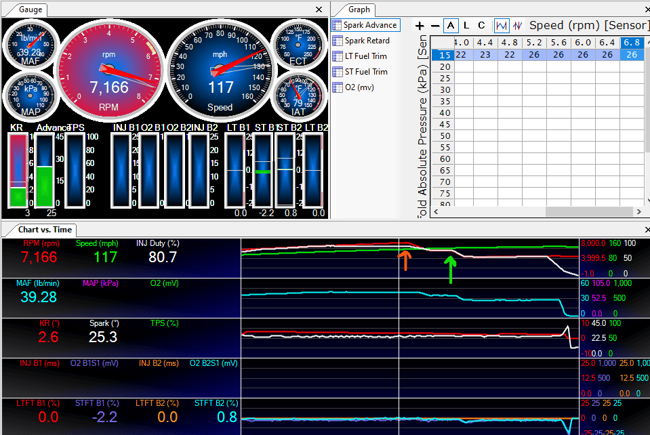Click the KR (°) reading 2.6

48,337
